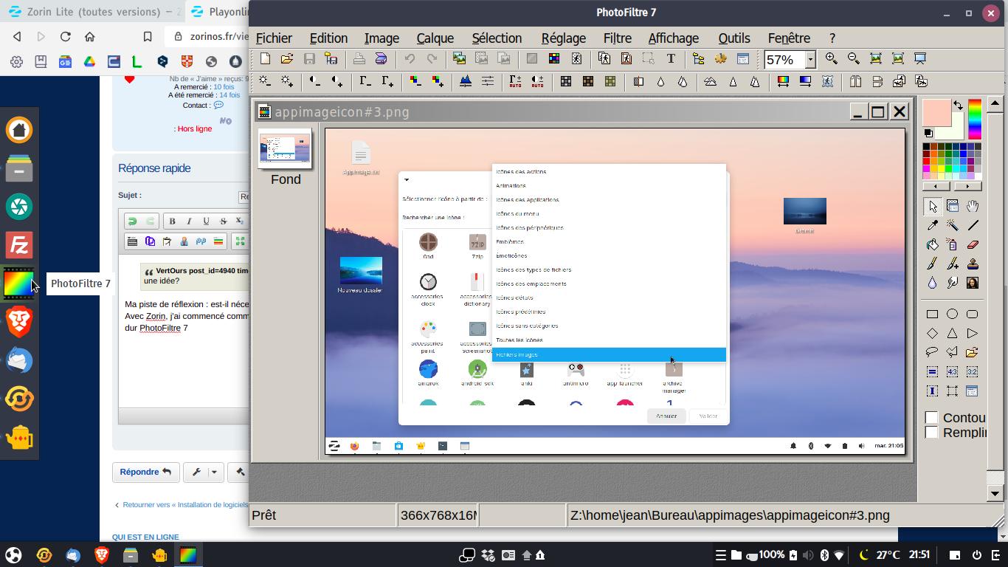The height and width of the screenshot is (567, 1008).
Task: Select the Fond layer thumbnail
Action: (285, 148)
